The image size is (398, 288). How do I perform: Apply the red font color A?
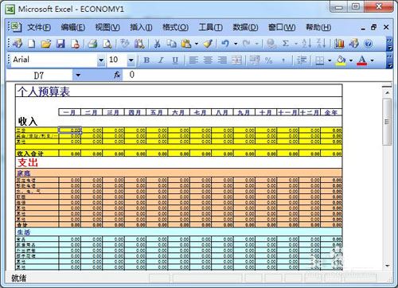point(362,60)
